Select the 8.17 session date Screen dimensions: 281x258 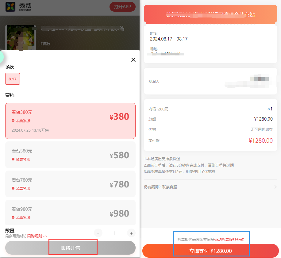(x=13, y=79)
